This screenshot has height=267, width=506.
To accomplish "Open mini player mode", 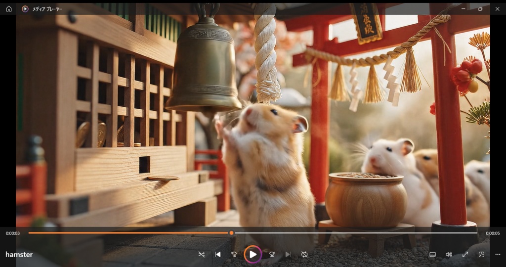I will 481,255.
